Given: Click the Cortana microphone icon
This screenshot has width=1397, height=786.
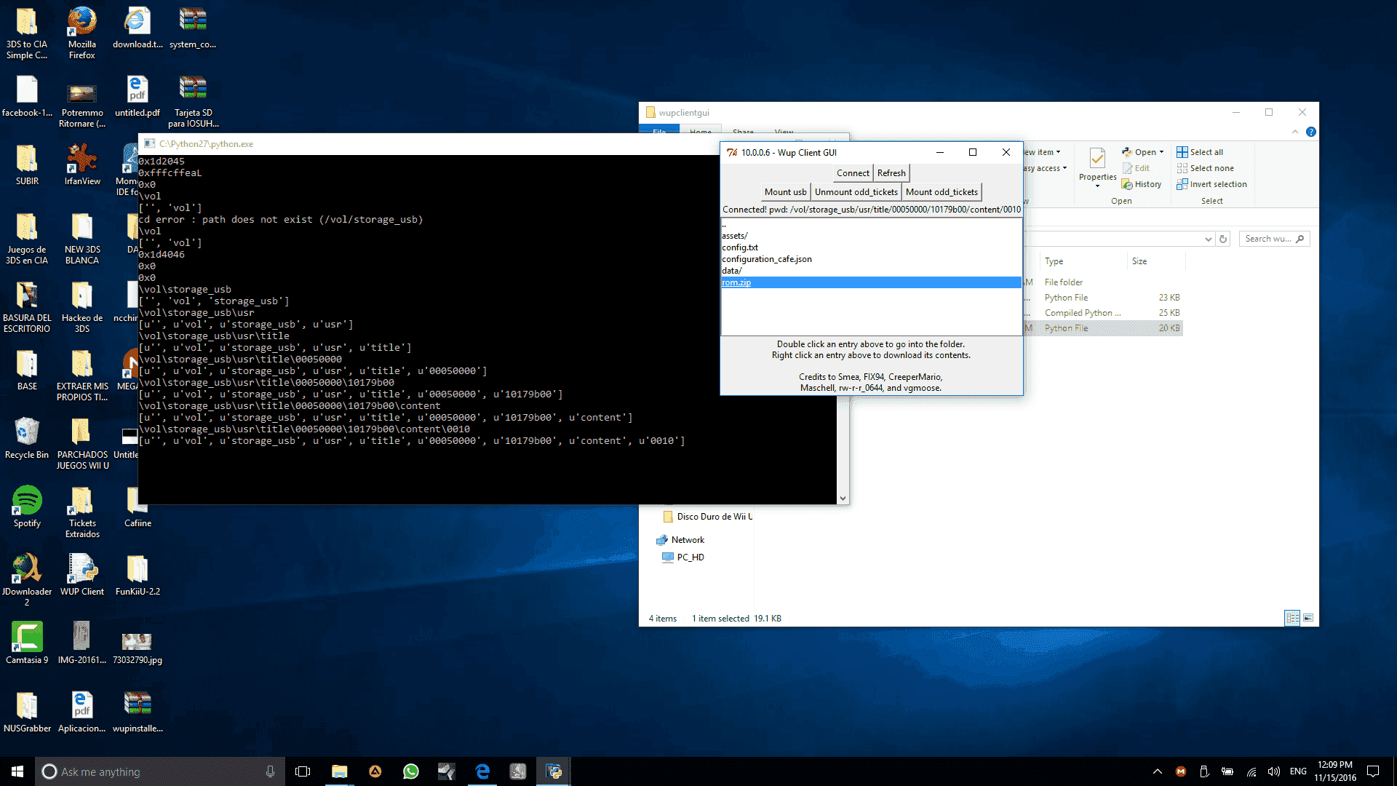Looking at the screenshot, I should pos(270,771).
